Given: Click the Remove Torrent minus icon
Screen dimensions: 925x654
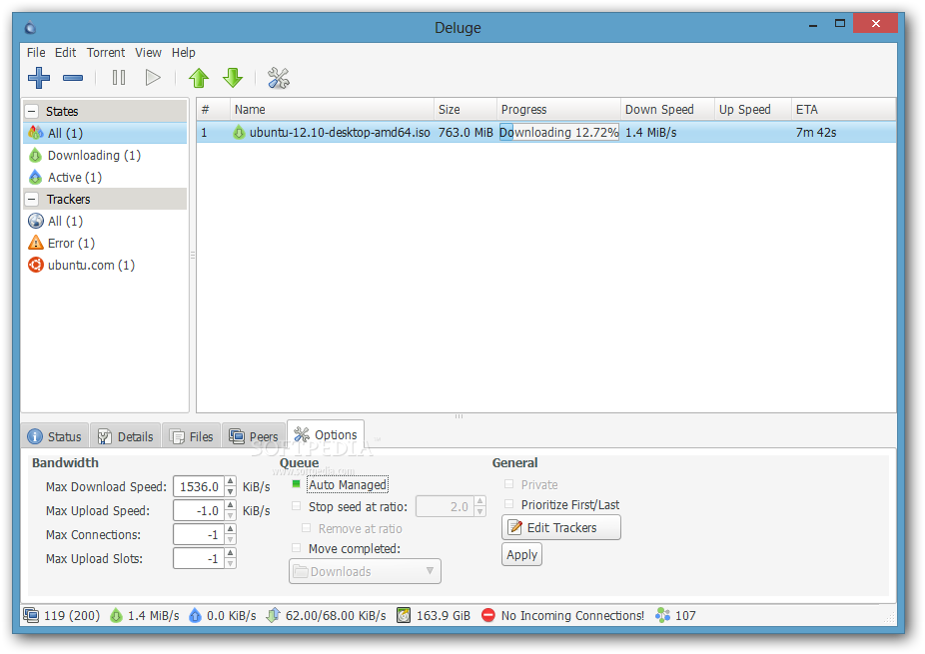Looking at the screenshot, I should (x=73, y=78).
